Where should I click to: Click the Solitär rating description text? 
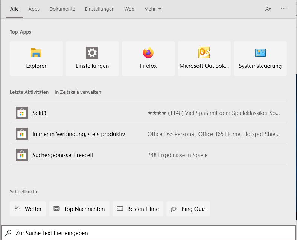point(214,113)
